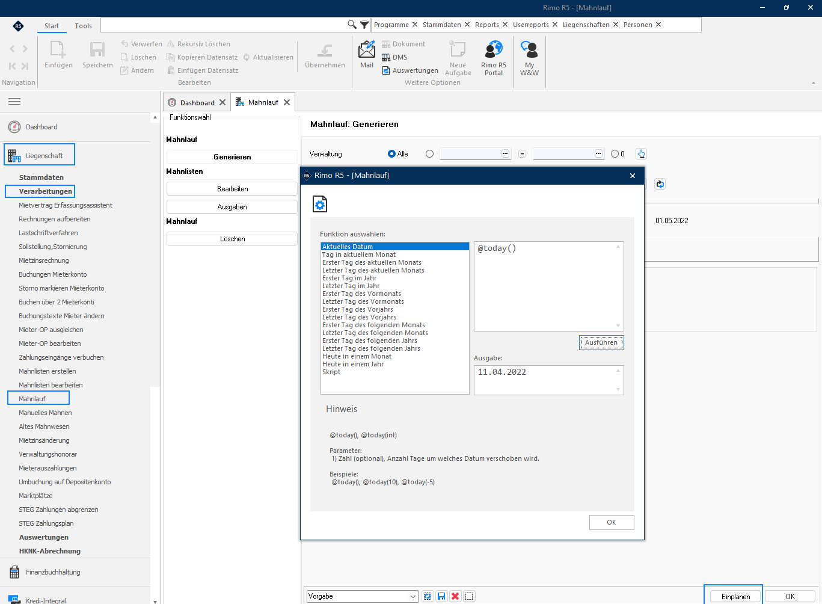Select 'Letzter Tag des Vorjahrs' function
The height and width of the screenshot is (604, 822).
(x=395, y=317)
